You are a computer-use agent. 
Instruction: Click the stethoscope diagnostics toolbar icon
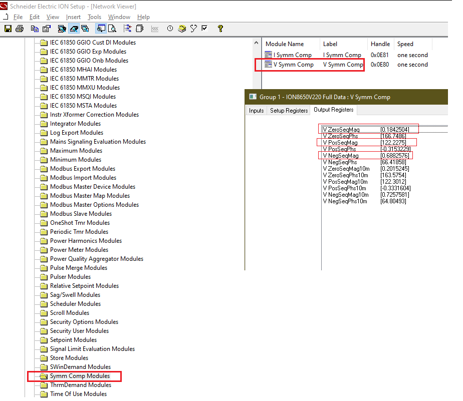click(x=193, y=29)
